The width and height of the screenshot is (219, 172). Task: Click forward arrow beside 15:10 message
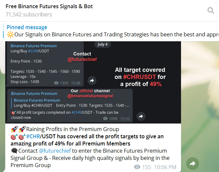141,116
